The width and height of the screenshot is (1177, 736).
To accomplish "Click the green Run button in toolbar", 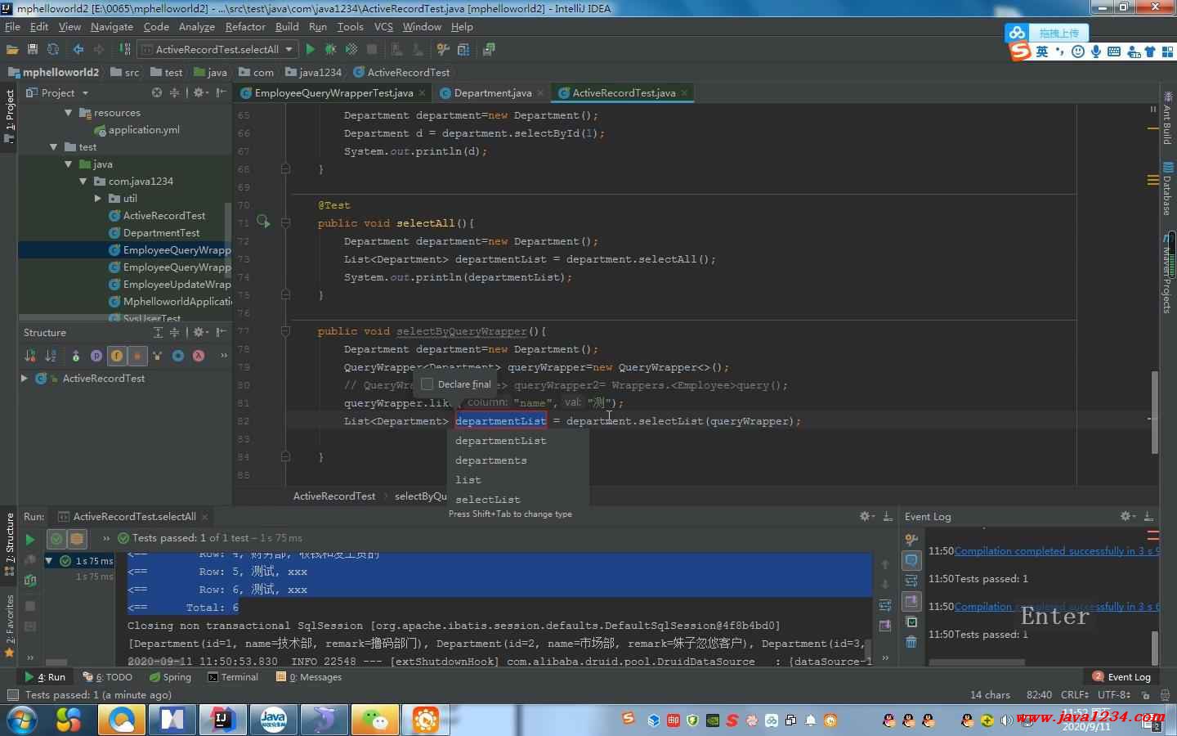I will (x=310, y=49).
